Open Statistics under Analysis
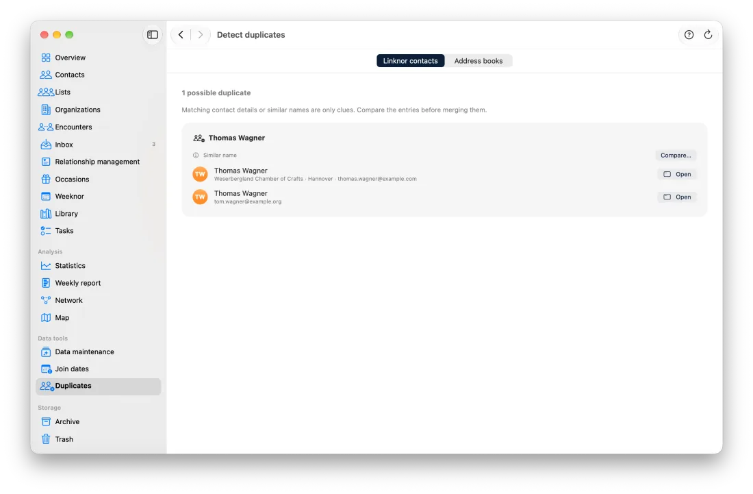This screenshot has height=494, width=753. [x=98, y=266]
